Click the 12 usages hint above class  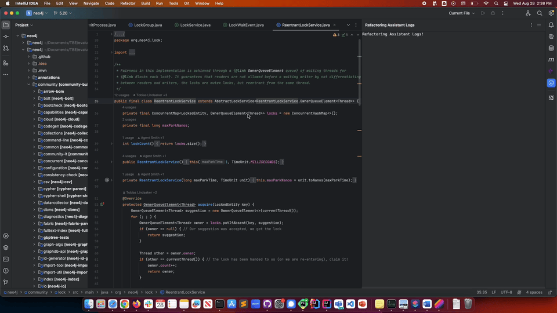pyautogui.click(x=122, y=95)
